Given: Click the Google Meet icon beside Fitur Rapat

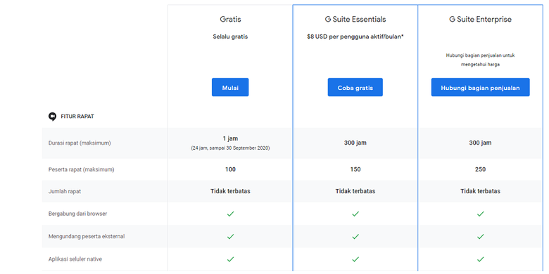Looking at the screenshot, I should pos(52,117).
